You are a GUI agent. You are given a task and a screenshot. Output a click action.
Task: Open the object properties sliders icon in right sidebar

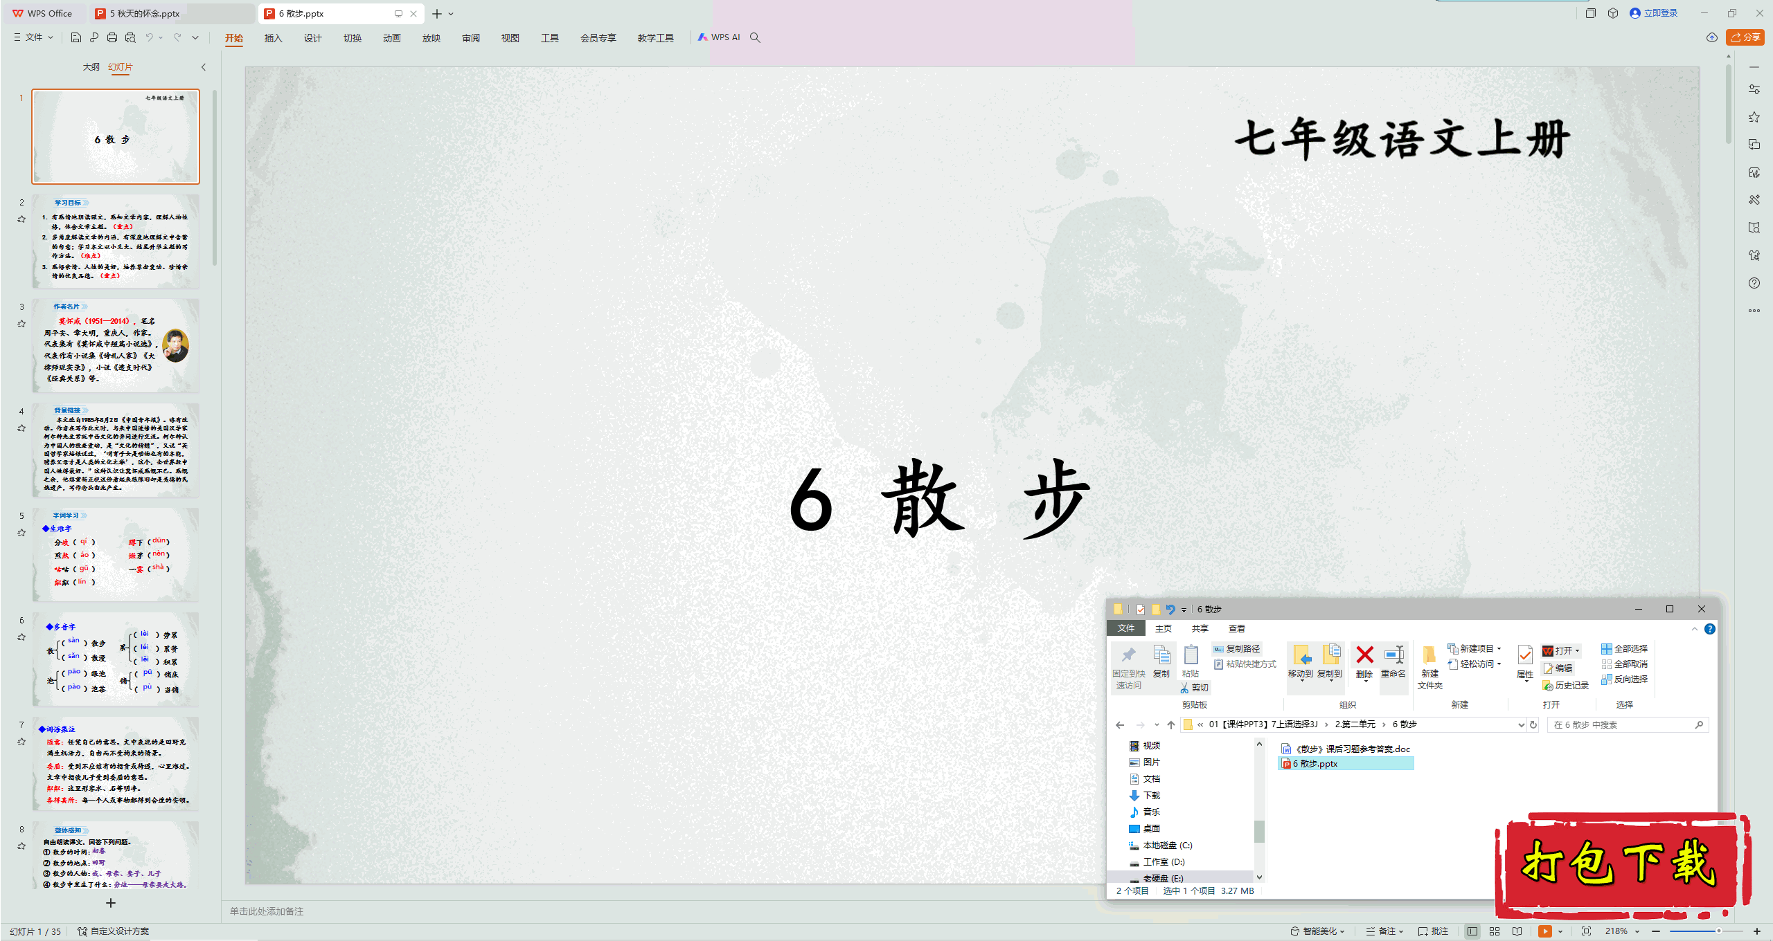click(x=1754, y=89)
